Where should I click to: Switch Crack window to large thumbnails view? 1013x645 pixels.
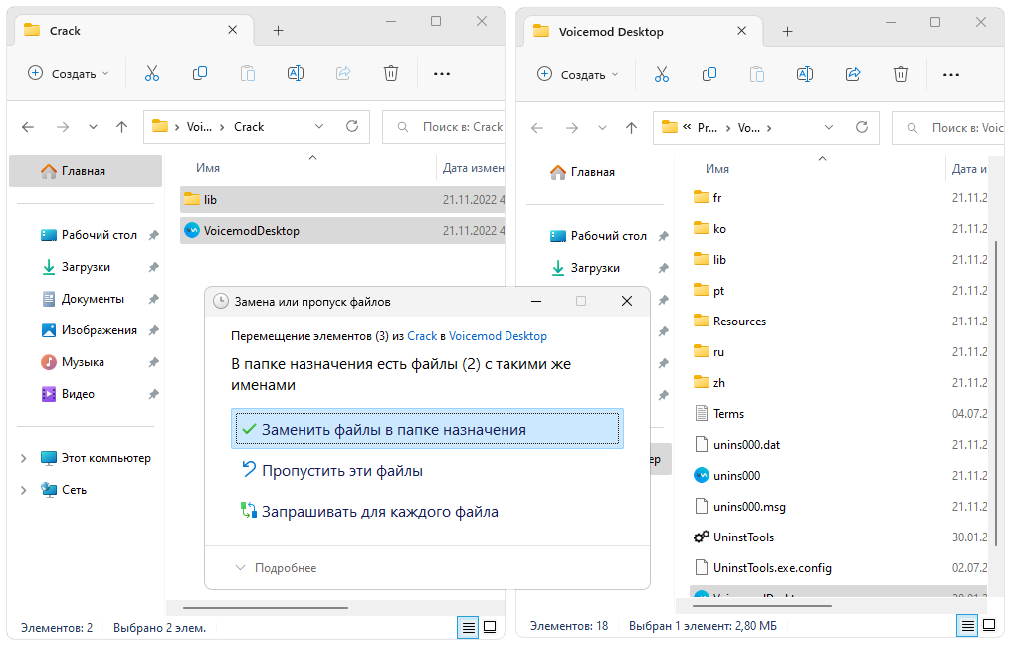tap(491, 627)
